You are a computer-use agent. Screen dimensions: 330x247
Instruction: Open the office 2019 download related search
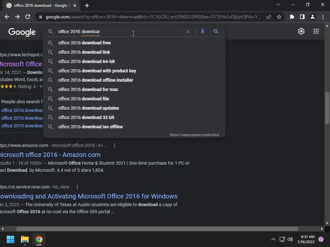[x=22, y=126]
